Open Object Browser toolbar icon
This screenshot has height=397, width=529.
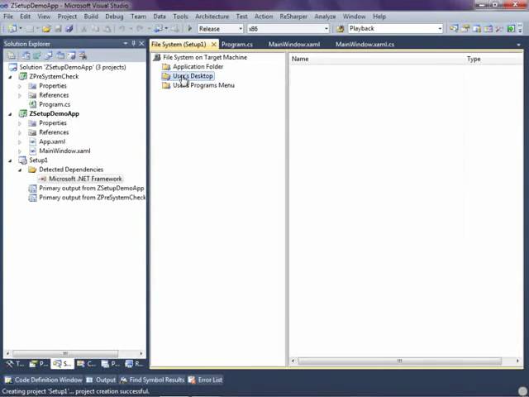click(477, 29)
